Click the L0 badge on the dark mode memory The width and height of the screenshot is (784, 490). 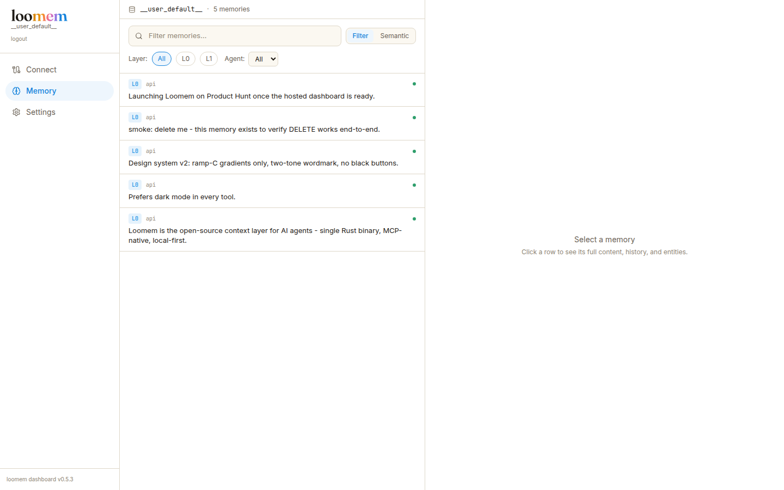point(135,185)
